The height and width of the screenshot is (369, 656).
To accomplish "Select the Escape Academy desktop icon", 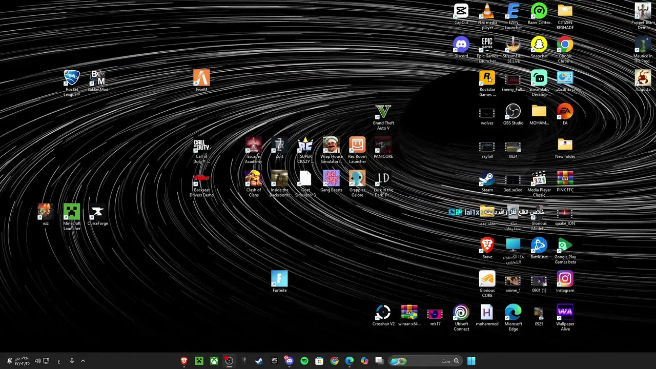I will [x=253, y=151].
